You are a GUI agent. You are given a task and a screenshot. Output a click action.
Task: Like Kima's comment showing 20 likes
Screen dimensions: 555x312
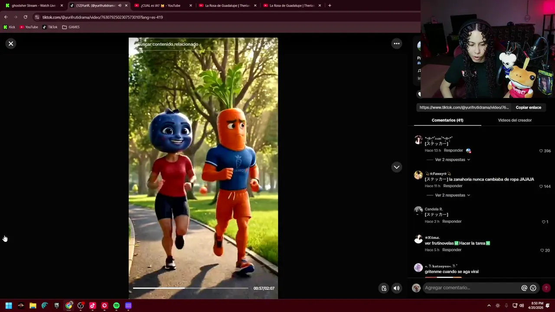click(542, 250)
